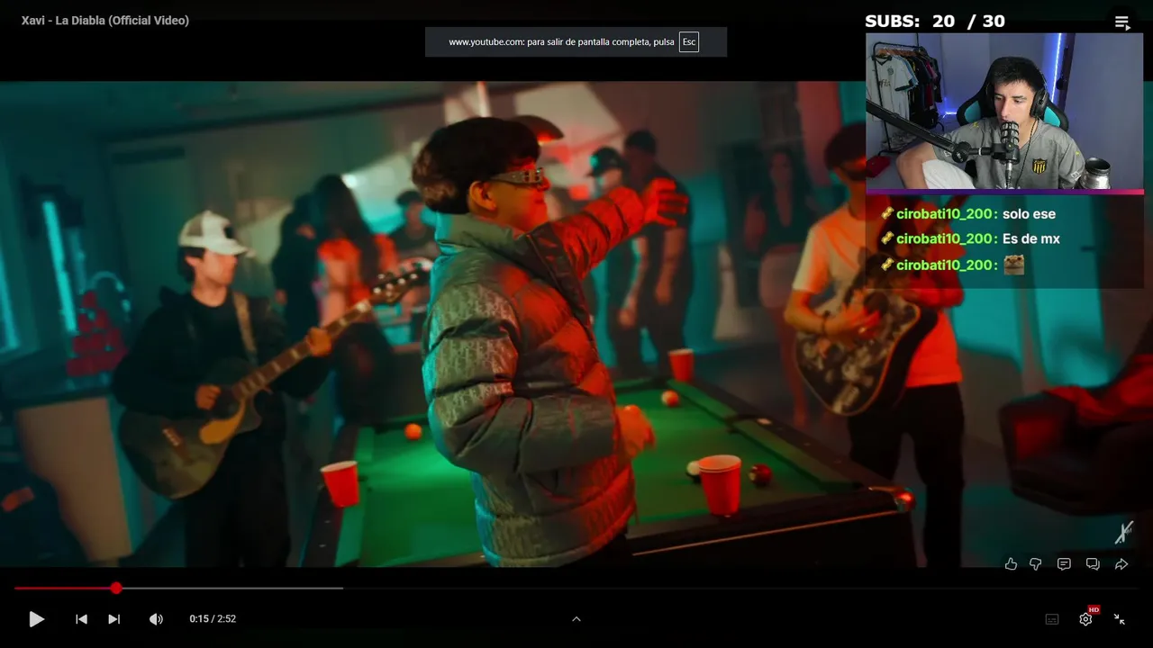Play the La Diabla video

click(x=36, y=619)
